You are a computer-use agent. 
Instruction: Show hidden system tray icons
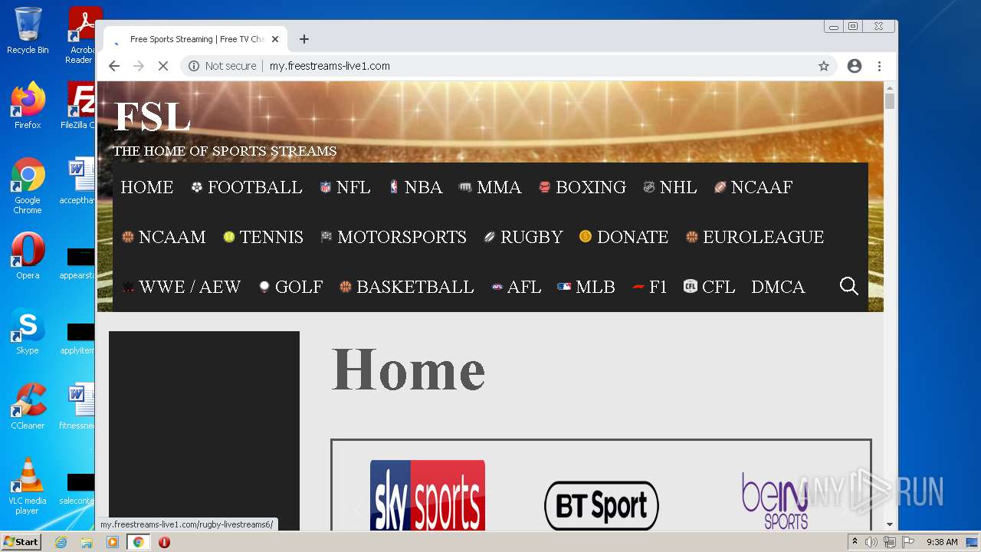[x=855, y=542]
